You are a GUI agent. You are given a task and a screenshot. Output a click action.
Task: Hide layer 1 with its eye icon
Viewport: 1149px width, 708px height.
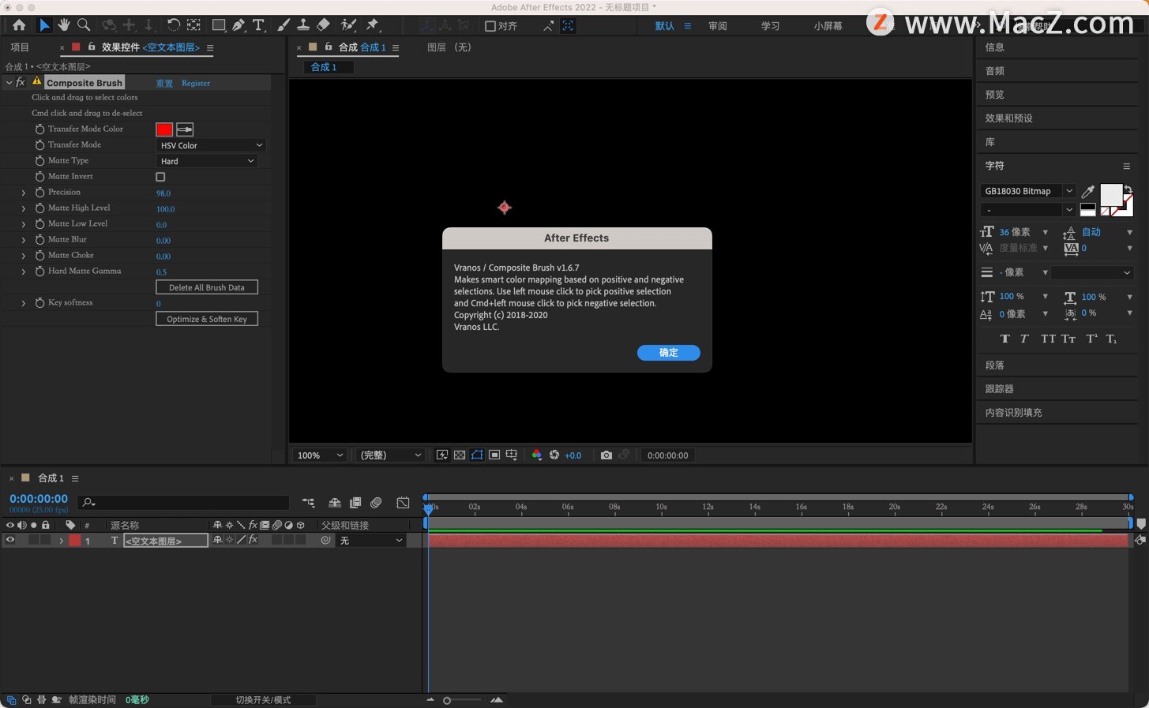pyautogui.click(x=10, y=541)
